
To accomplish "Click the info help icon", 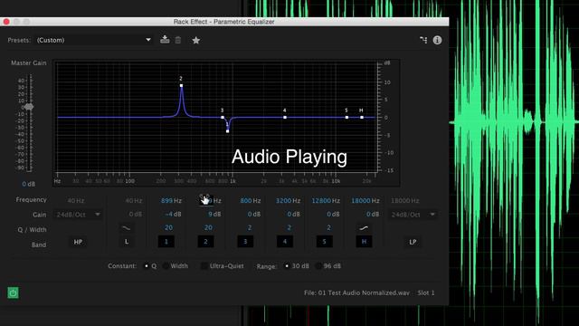I will point(437,40).
